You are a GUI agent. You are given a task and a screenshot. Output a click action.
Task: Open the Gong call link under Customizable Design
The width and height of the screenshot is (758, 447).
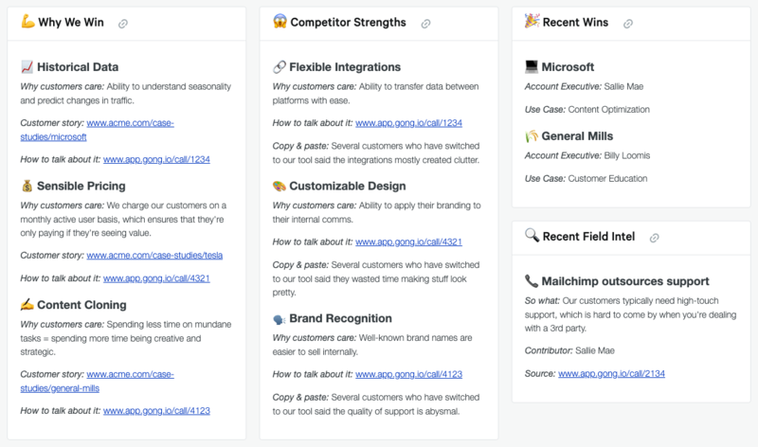pyautogui.click(x=408, y=241)
